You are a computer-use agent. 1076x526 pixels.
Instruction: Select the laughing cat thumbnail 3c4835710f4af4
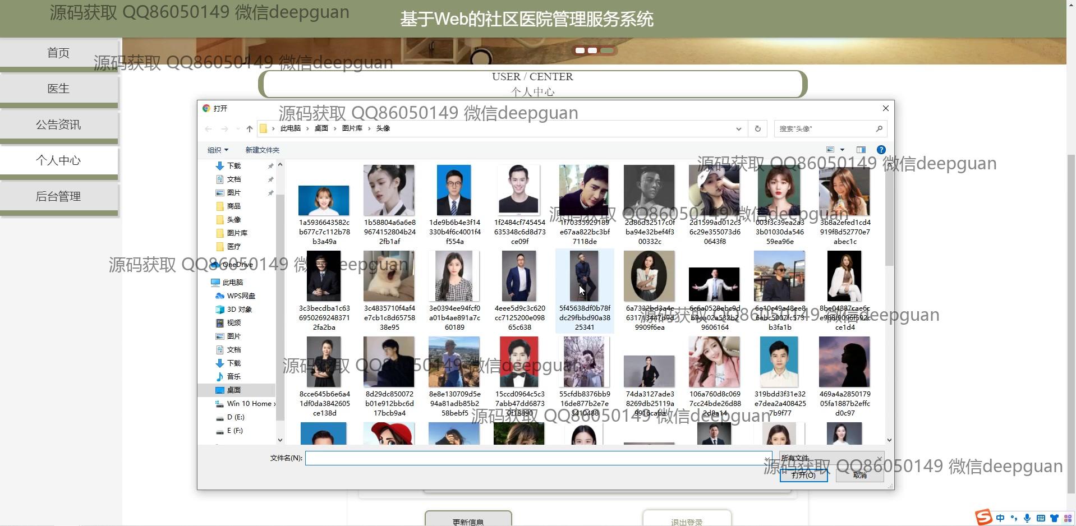pyautogui.click(x=389, y=276)
